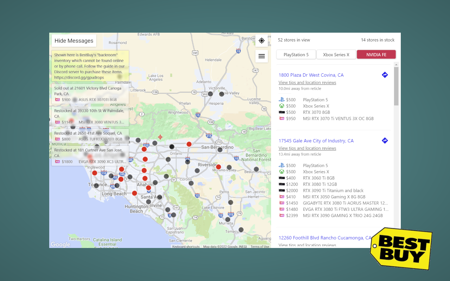Open 12260 Foothill Blvd Rancho Cucamonga link

pyautogui.click(x=325, y=238)
